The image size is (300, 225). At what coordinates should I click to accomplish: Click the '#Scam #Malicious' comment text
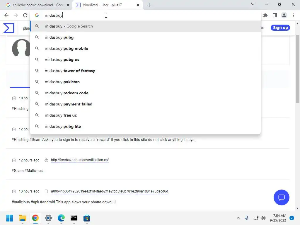pos(27,171)
